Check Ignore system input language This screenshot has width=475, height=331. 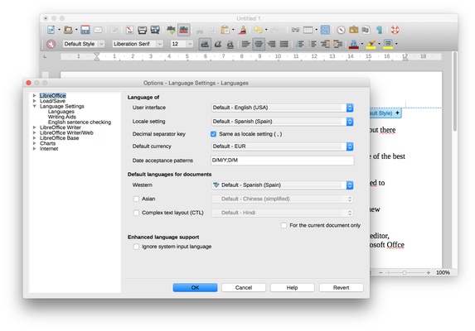pyautogui.click(x=136, y=247)
